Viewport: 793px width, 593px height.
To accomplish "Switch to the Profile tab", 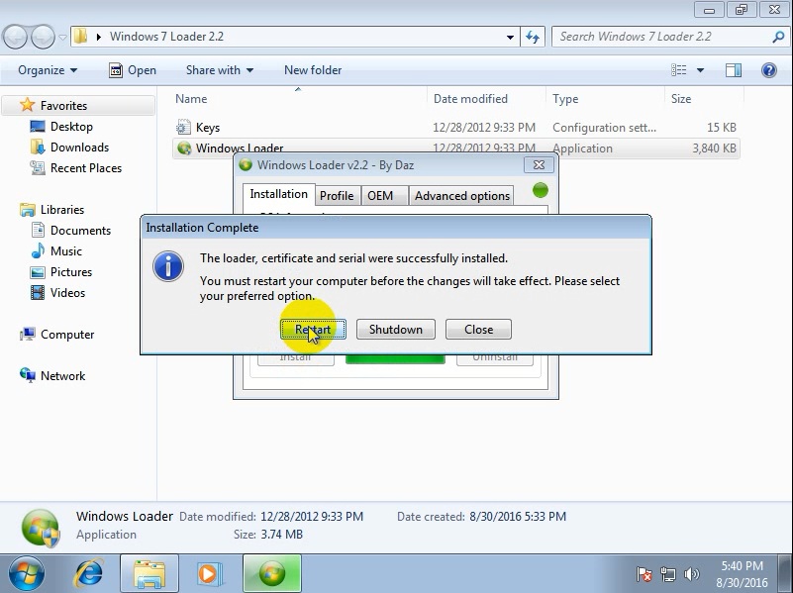I will 337,196.
